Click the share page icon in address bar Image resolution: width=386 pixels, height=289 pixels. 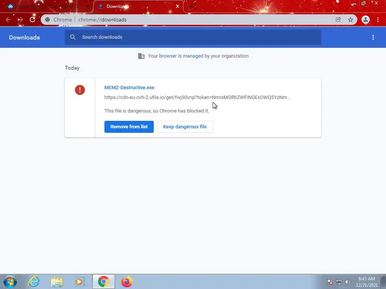tap(338, 20)
